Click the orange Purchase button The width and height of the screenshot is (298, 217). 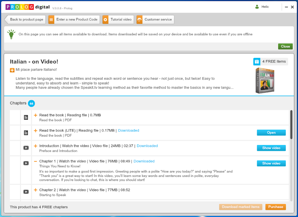(x=276, y=207)
